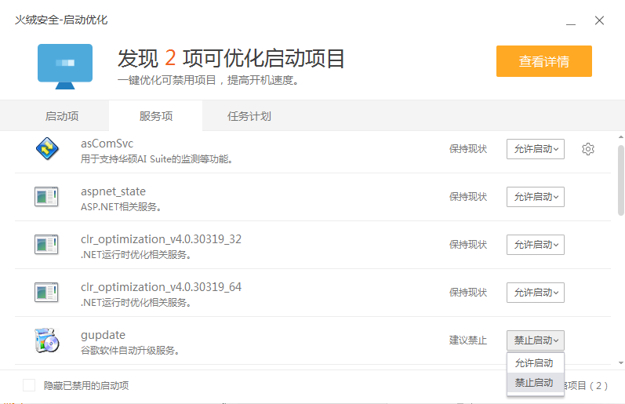Image resolution: width=625 pixels, height=404 pixels.
Task: Click the clr_optimization_v4.0.30319_64 service name
Action: [x=161, y=287]
